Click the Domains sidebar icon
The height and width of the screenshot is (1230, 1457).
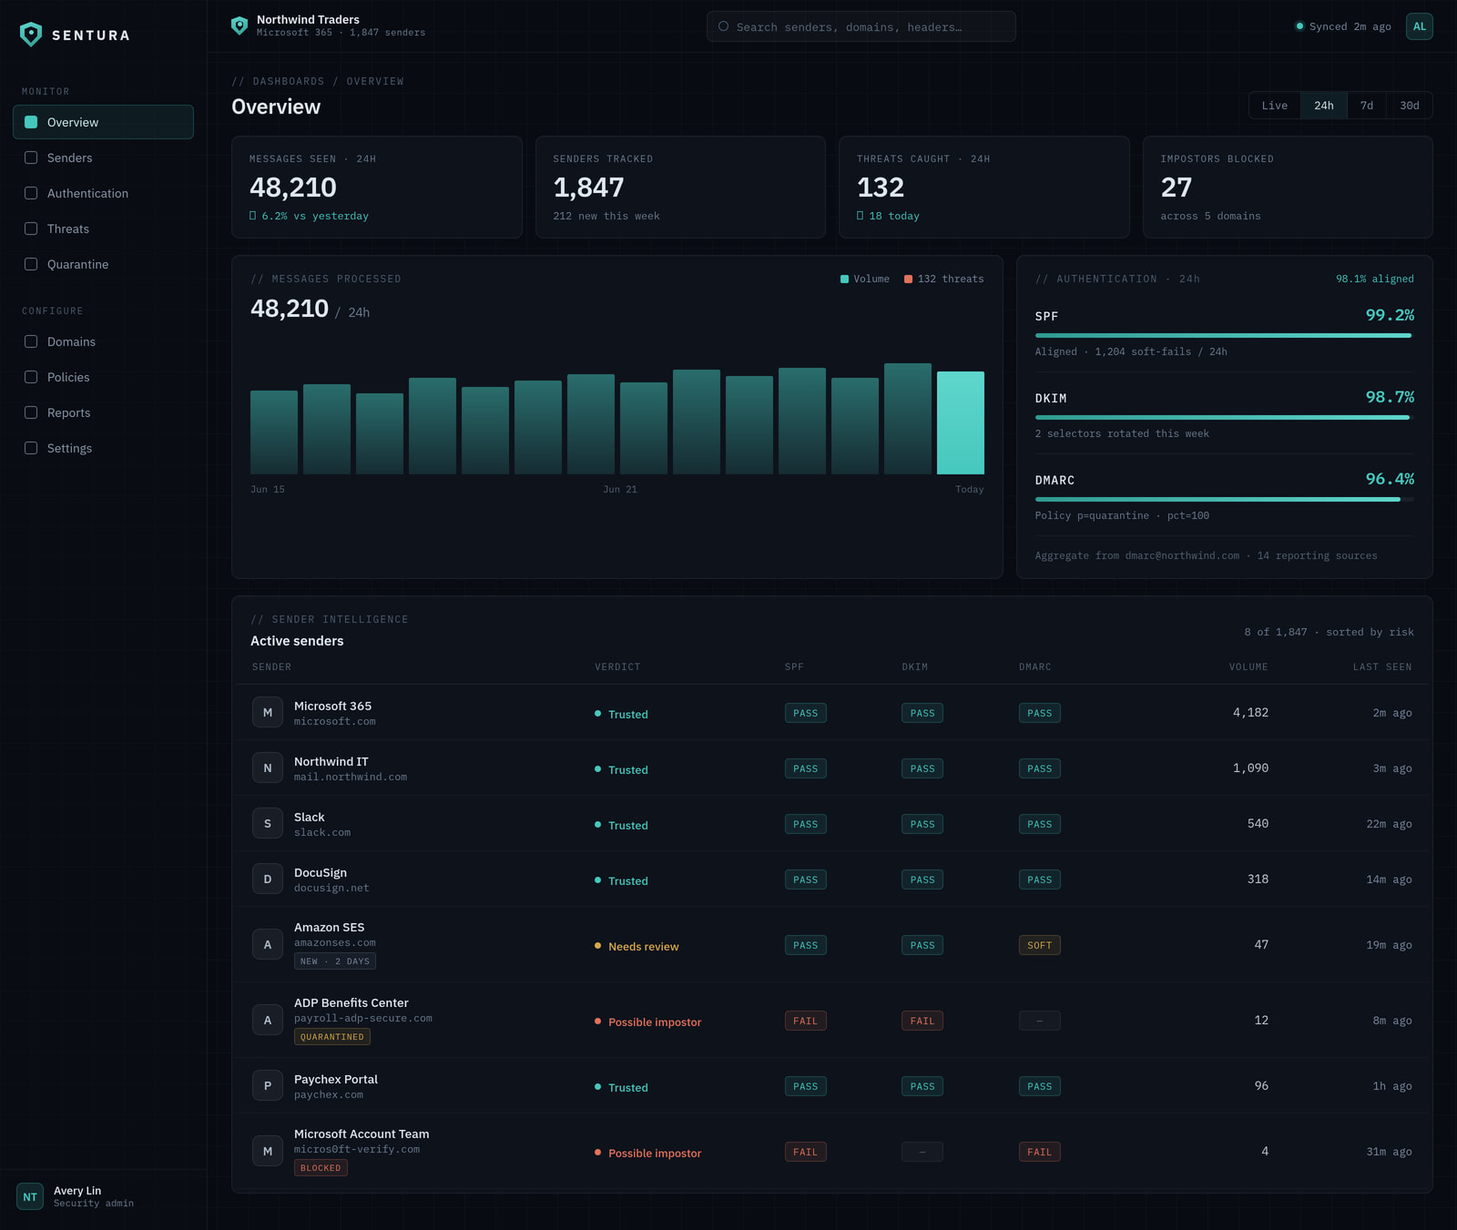(31, 341)
